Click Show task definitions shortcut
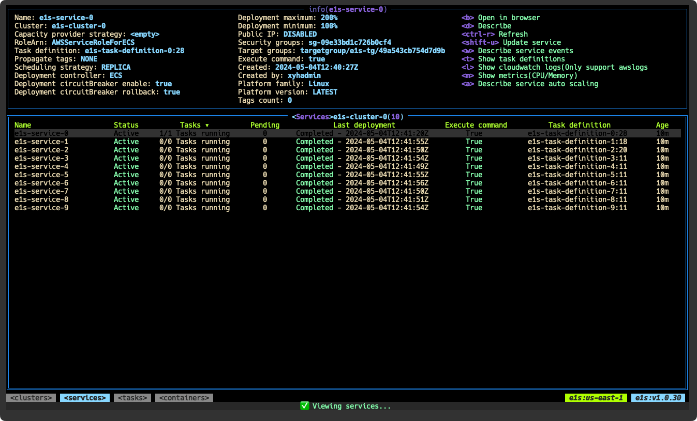The width and height of the screenshot is (697, 421). click(x=513, y=59)
